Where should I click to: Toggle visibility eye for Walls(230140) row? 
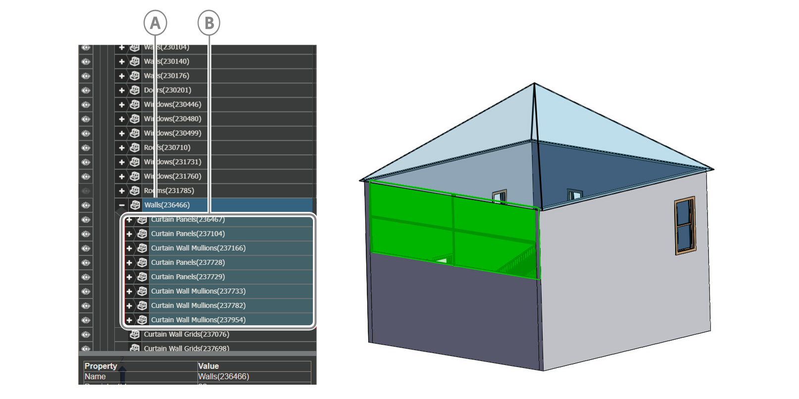(x=86, y=61)
